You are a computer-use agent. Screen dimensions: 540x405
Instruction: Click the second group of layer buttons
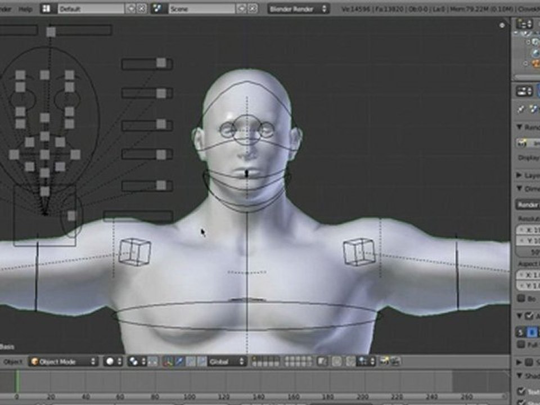[x=298, y=362]
